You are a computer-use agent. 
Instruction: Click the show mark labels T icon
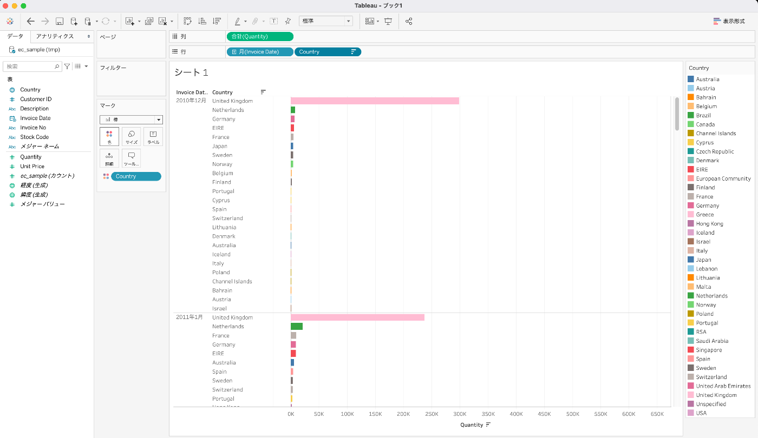pyautogui.click(x=274, y=21)
